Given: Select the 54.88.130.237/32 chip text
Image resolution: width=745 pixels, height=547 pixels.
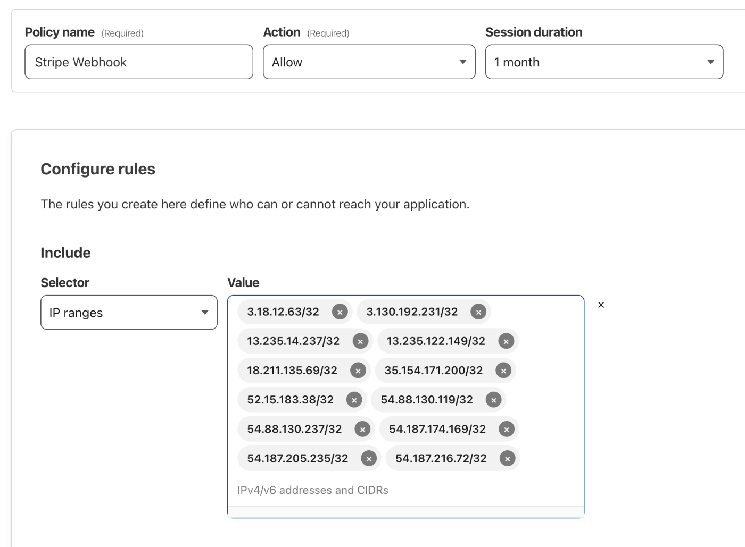Looking at the screenshot, I should click(294, 428).
